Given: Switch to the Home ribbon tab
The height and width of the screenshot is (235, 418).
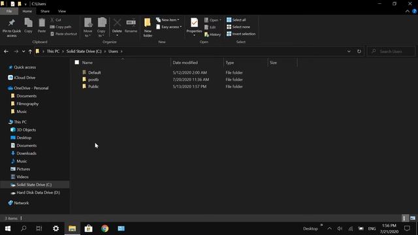Looking at the screenshot, I should [27, 11].
